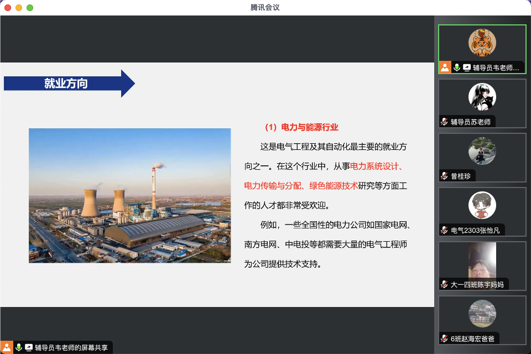Viewport: 531px width, 354px height.
Task: Click the muted microphone icon next to 曾桂珍
Action: pos(444,176)
